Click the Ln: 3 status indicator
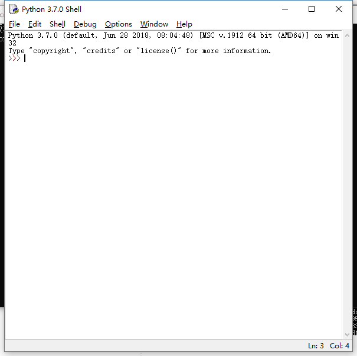The image size is (357, 356). (316, 346)
